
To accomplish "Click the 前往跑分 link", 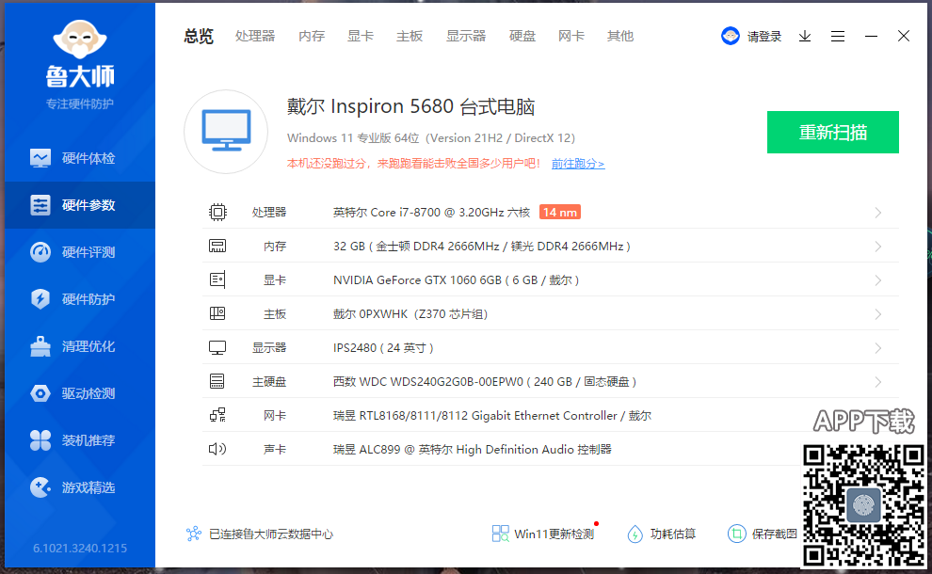I will [x=577, y=164].
